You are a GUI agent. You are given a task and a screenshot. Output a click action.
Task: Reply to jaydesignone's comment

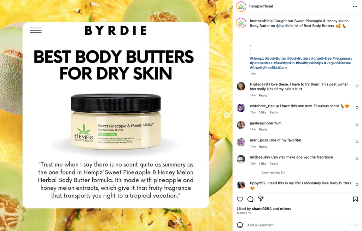coord(263,130)
